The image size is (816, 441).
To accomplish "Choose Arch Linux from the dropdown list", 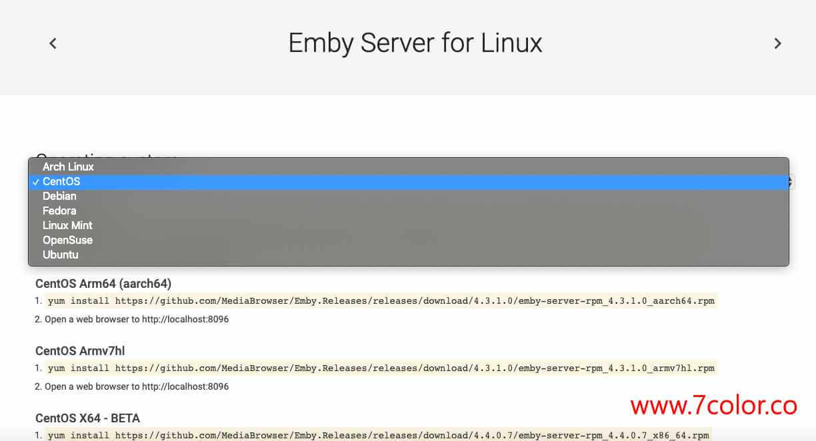I will (409, 167).
